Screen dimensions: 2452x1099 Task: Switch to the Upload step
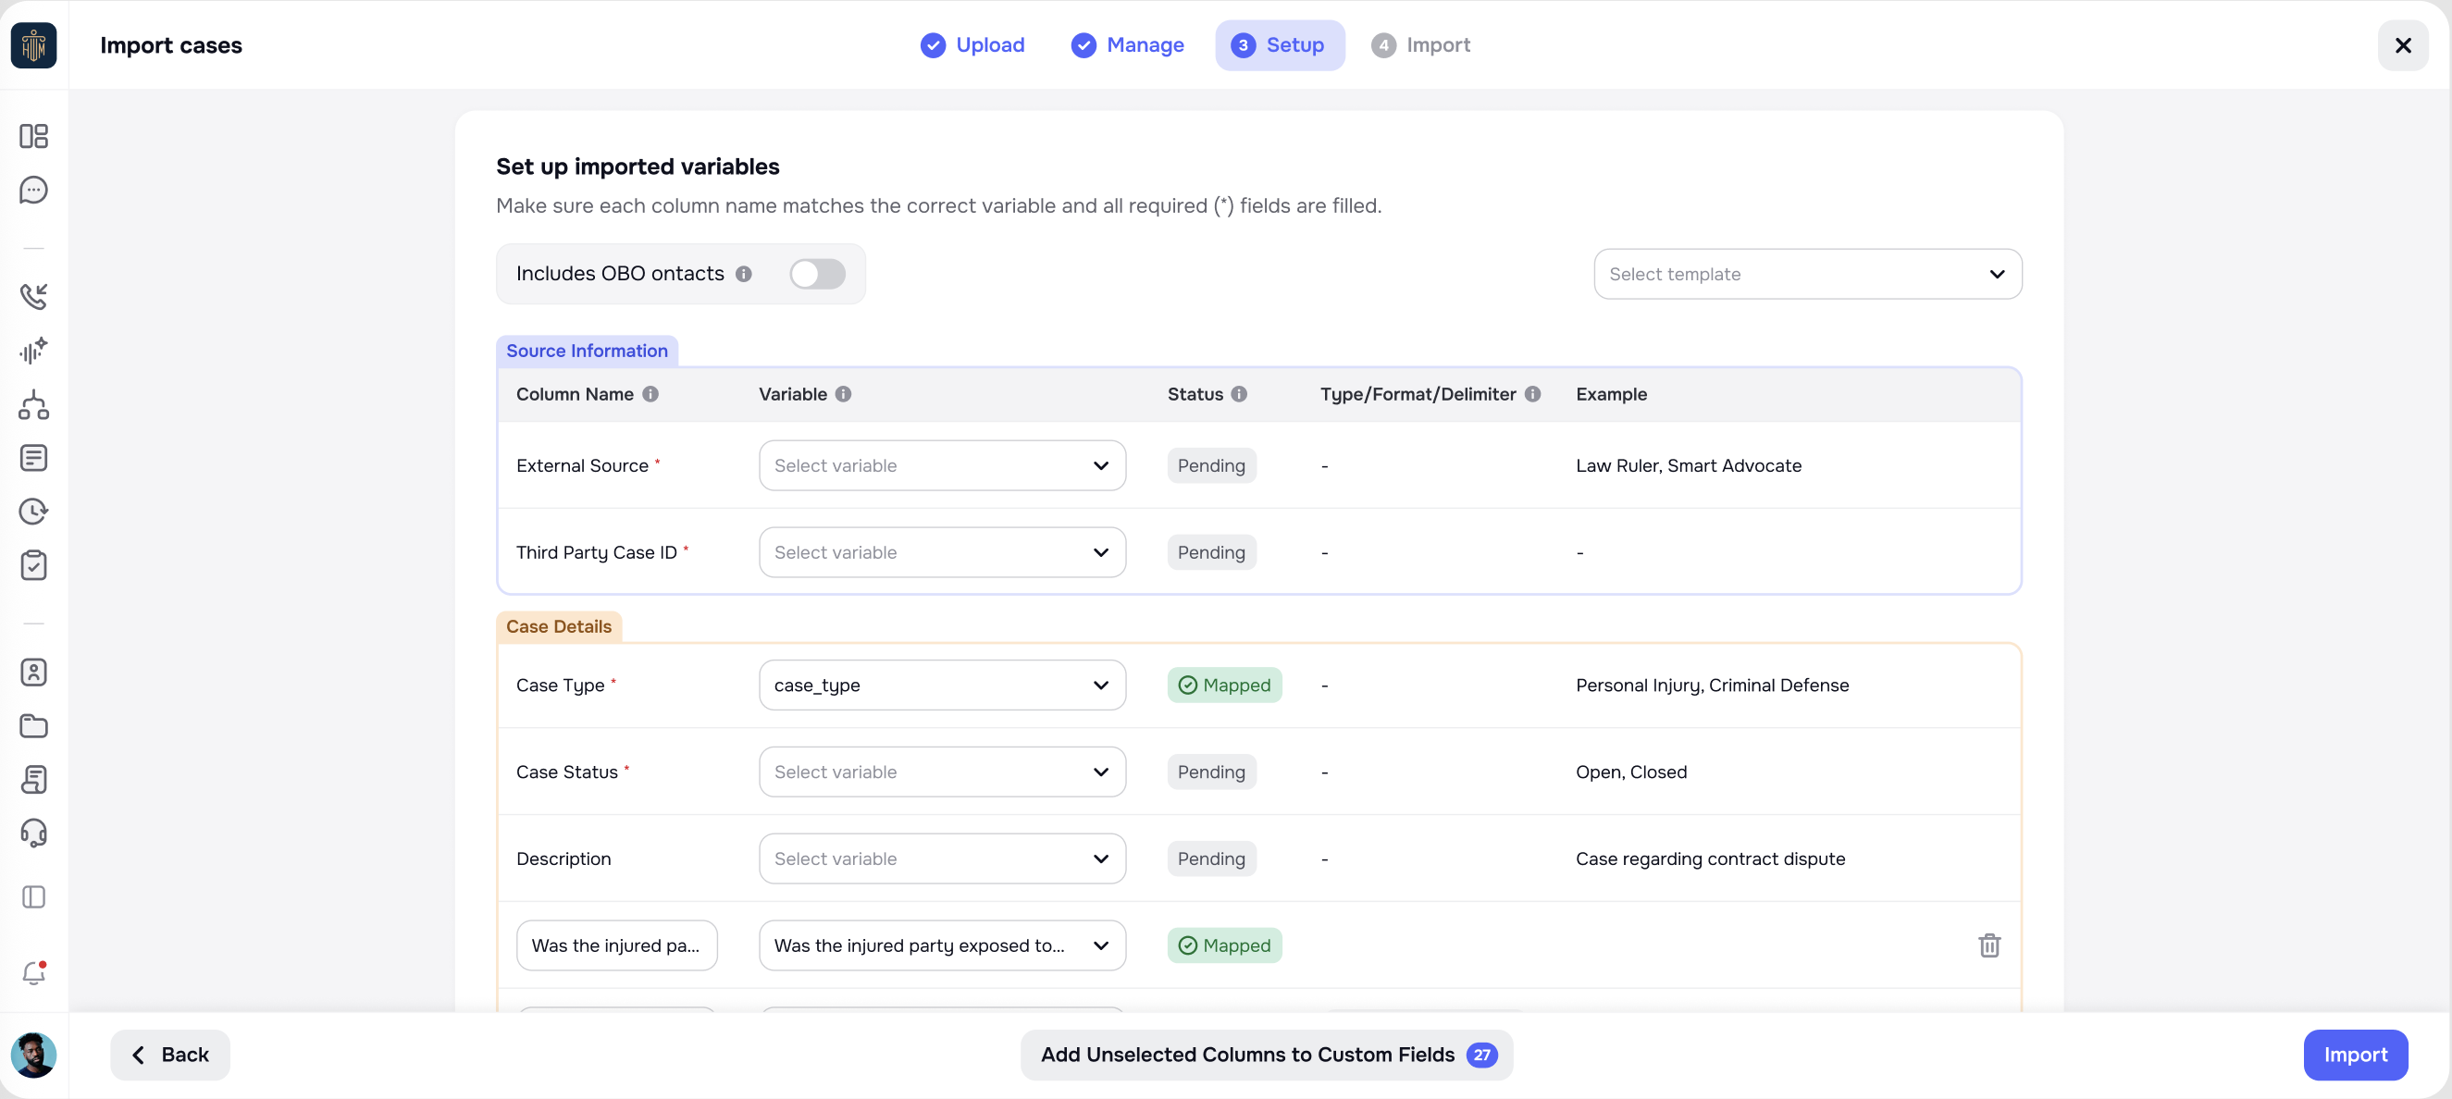pyautogui.click(x=972, y=44)
